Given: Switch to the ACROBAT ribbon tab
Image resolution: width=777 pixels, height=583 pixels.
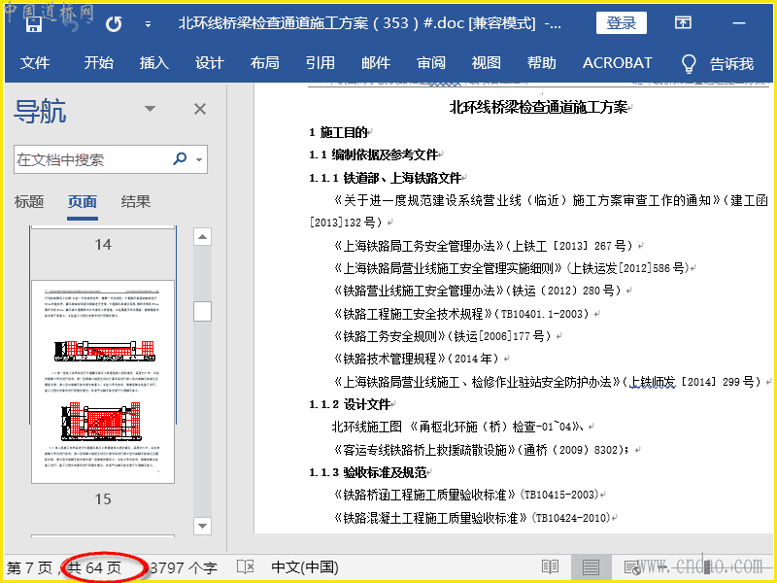Looking at the screenshot, I should pos(618,63).
